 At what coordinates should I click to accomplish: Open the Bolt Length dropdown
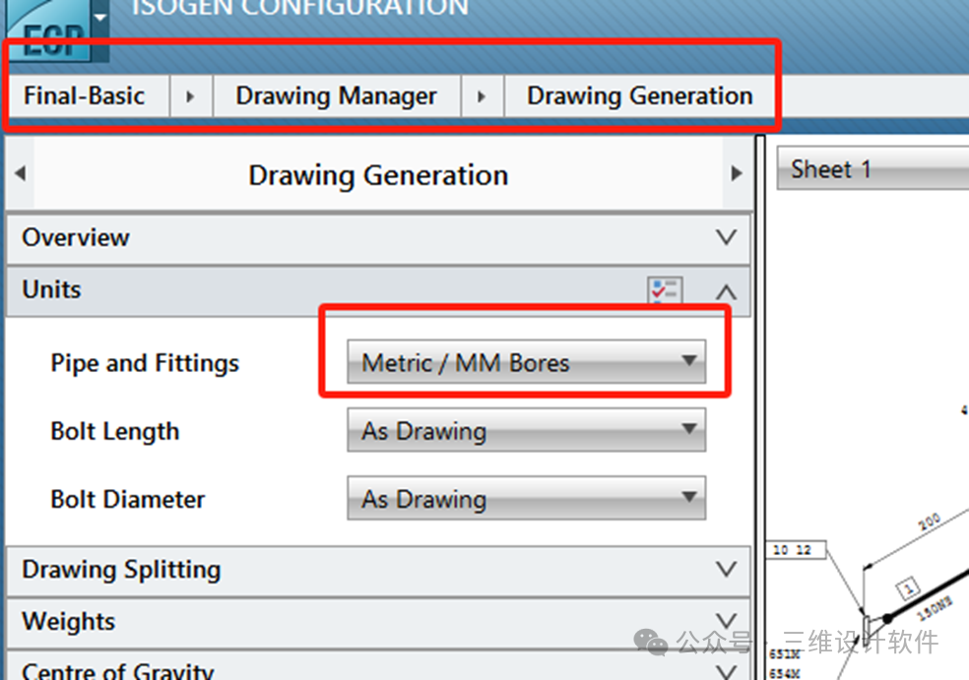pos(527,430)
